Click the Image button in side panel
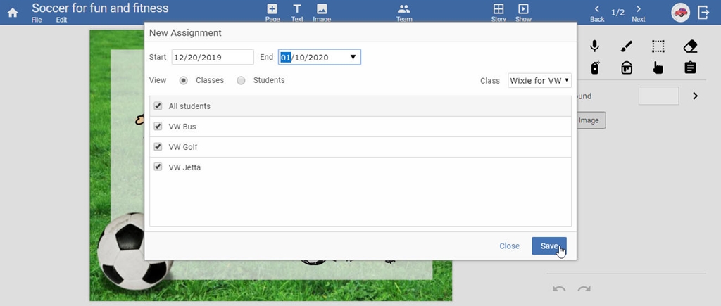Viewport: 721px width, 306px height. click(x=591, y=120)
